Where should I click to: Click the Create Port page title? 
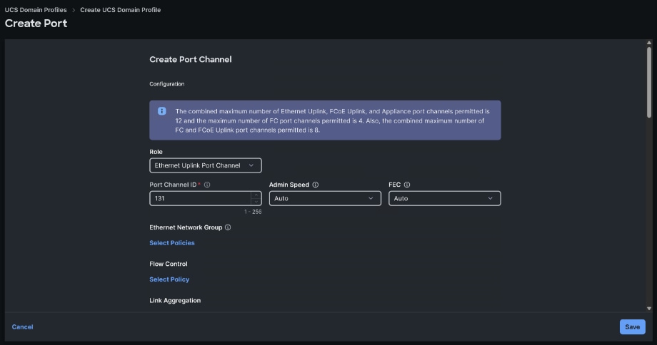click(x=36, y=24)
